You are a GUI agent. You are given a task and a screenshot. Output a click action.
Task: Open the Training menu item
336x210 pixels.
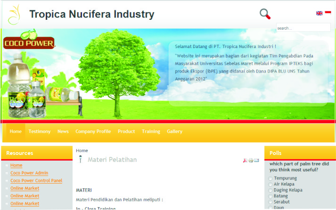[x=151, y=131]
